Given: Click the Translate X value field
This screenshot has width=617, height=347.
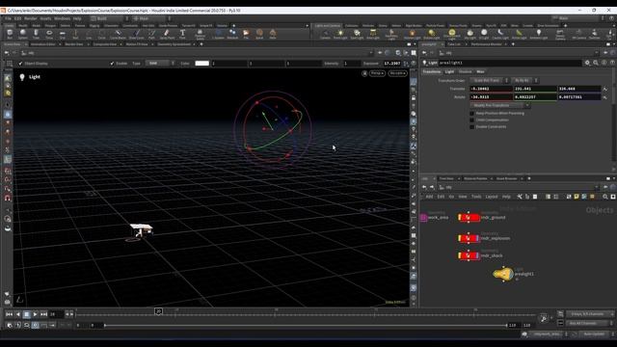Looking at the screenshot, I should [x=491, y=89].
